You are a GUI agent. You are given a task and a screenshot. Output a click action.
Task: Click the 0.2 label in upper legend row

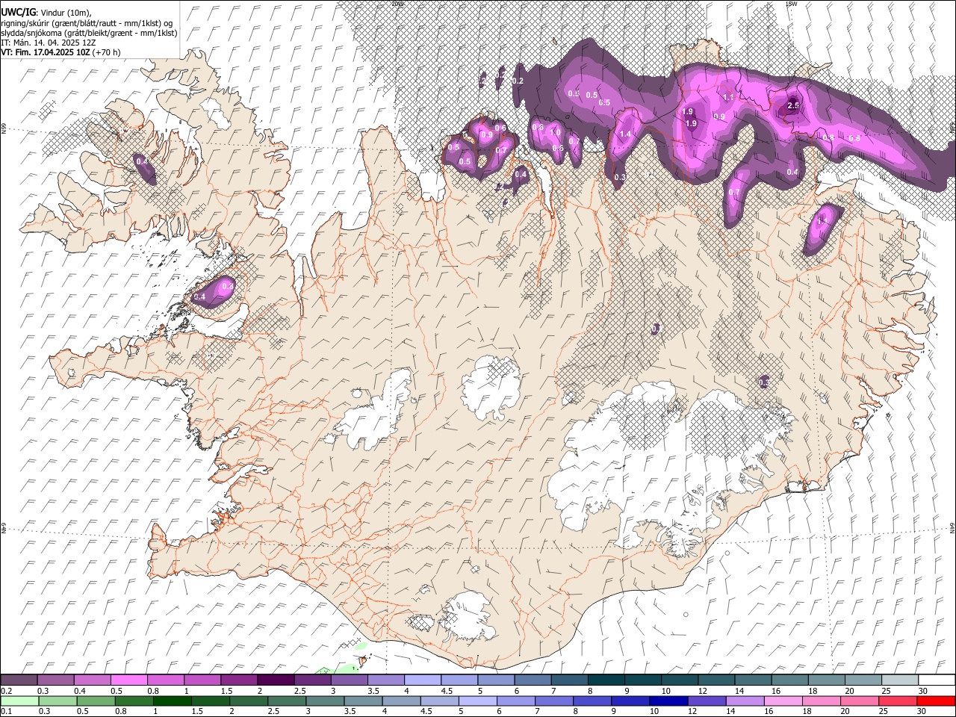(x=6, y=691)
